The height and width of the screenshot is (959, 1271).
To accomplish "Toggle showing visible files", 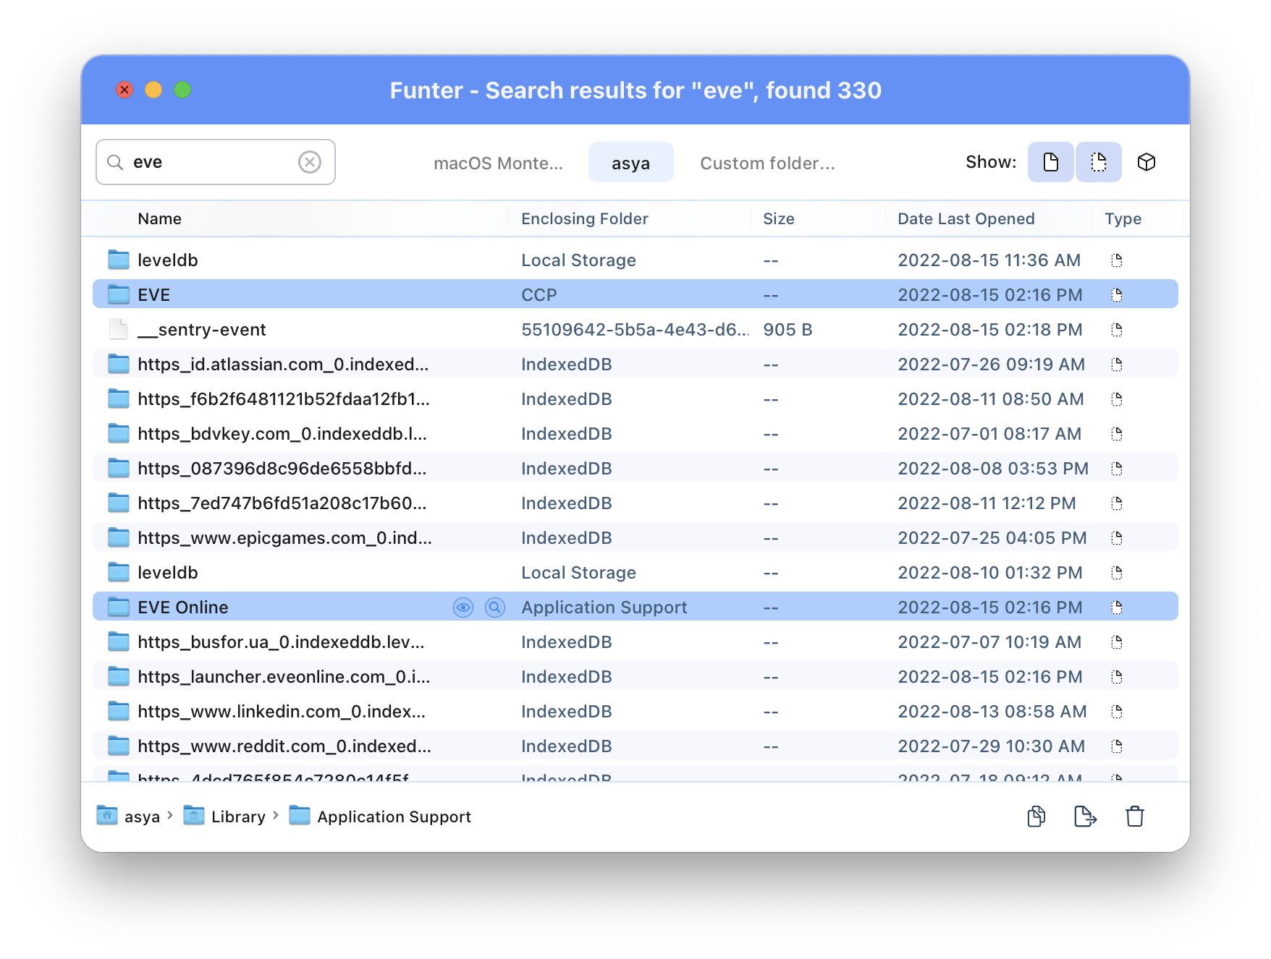I will (1050, 162).
